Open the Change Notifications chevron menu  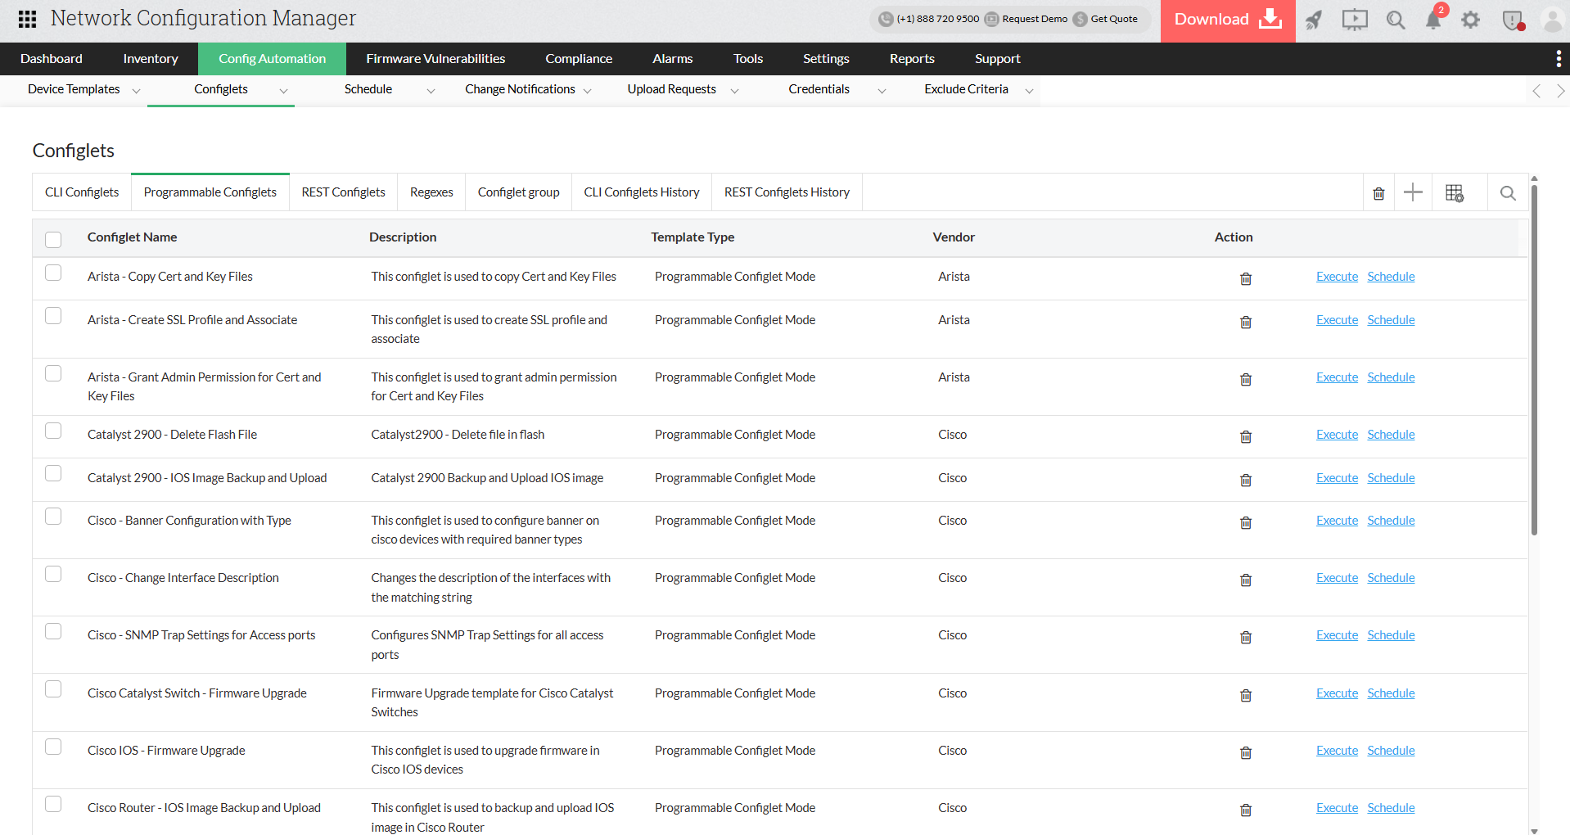point(588,92)
